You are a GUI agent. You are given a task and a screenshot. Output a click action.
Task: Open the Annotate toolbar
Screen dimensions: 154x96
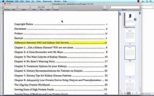(56, 7)
